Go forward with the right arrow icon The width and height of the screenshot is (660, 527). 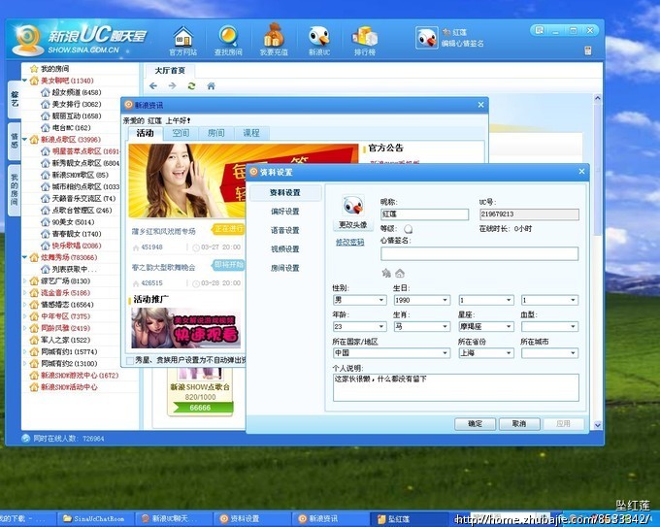pos(172,85)
